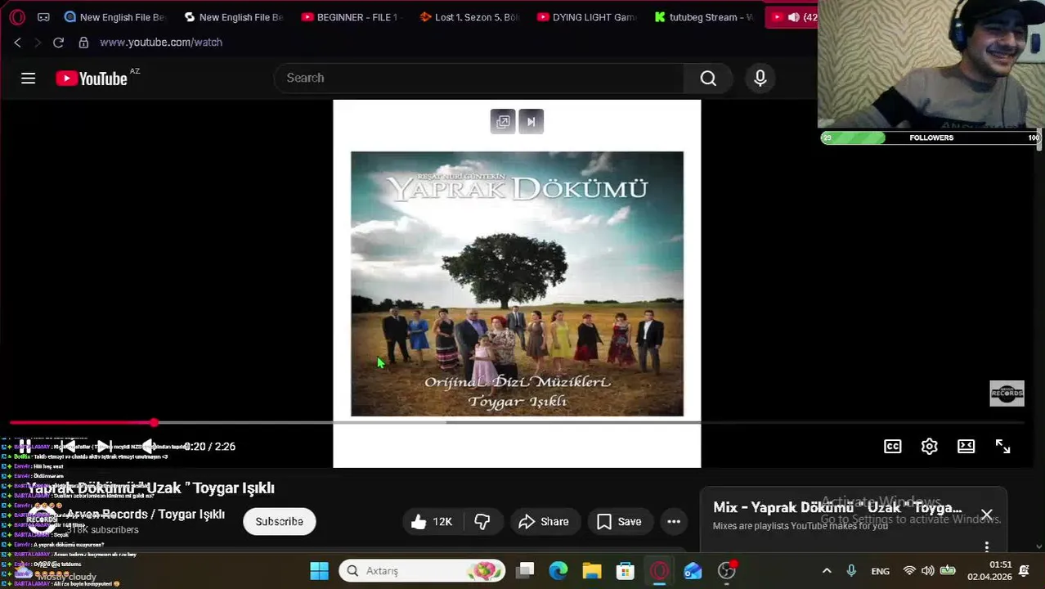Open the player settings gear
Screen dimensions: 1045x589
tap(930, 446)
